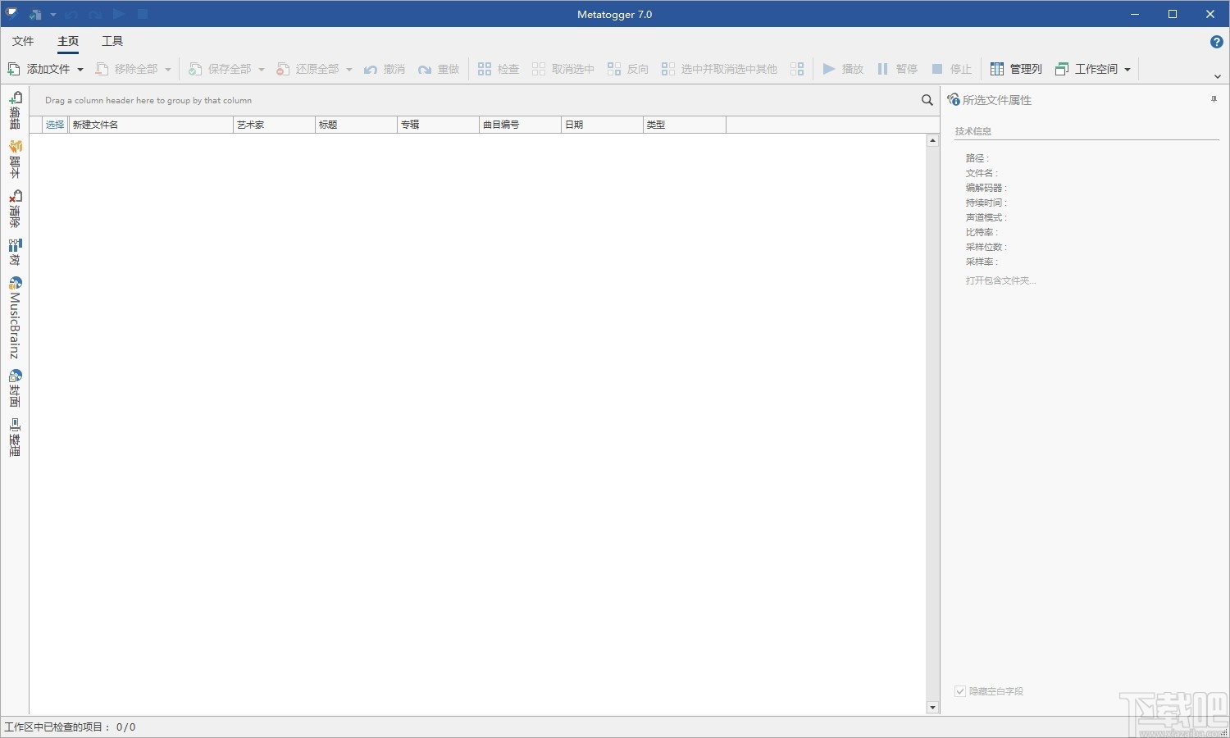Toggle the 隐藏空白字段 checkbox
The image size is (1230, 738).
(960, 691)
